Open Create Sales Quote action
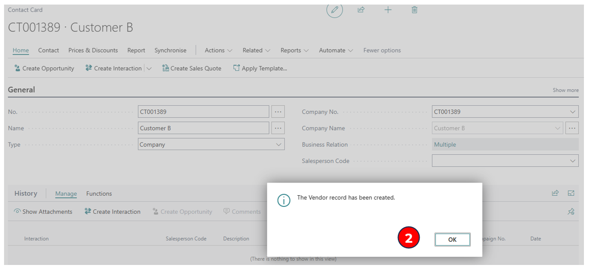589x268 pixels. coord(192,68)
